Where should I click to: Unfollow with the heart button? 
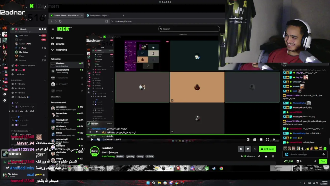coord(248,149)
